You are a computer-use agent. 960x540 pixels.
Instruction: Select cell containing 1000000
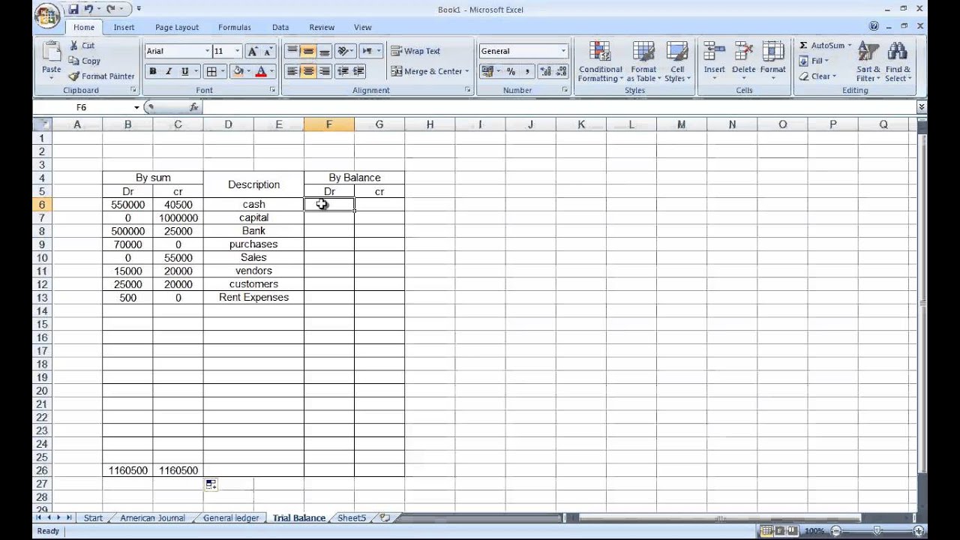tap(178, 217)
